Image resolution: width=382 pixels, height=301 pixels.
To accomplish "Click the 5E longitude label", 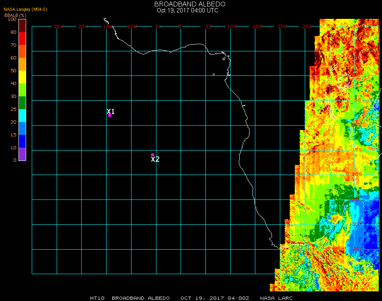I will (209, 26).
